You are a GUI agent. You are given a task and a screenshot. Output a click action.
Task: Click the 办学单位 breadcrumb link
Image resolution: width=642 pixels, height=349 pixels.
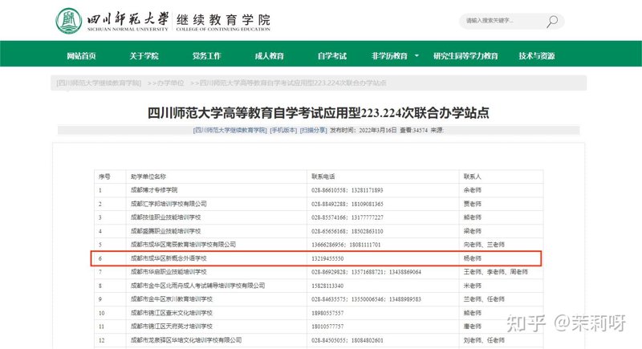[170, 83]
